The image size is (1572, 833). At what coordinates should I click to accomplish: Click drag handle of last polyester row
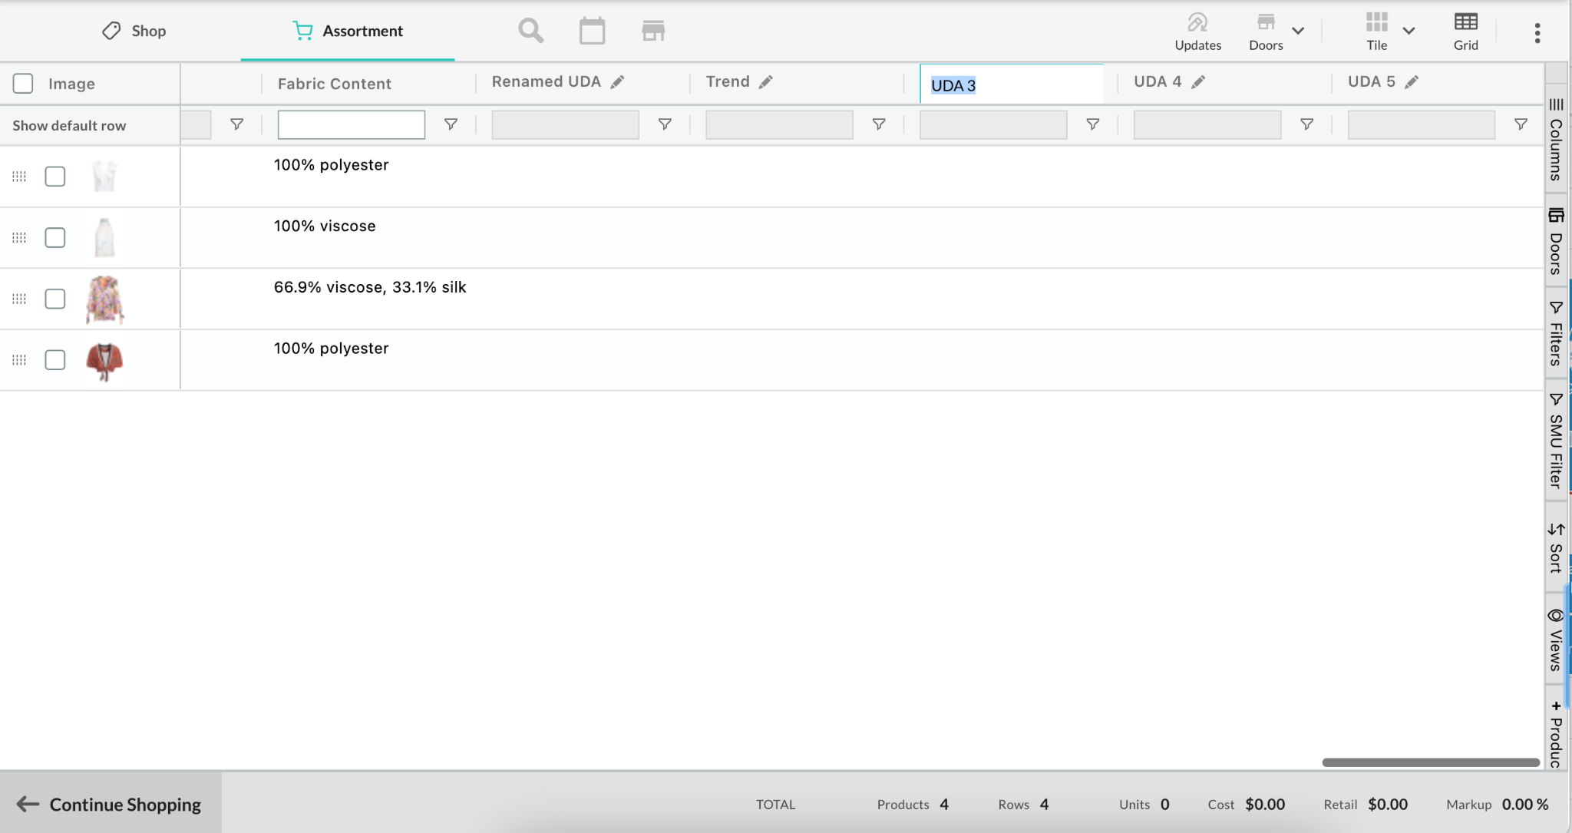coord(19,359)
